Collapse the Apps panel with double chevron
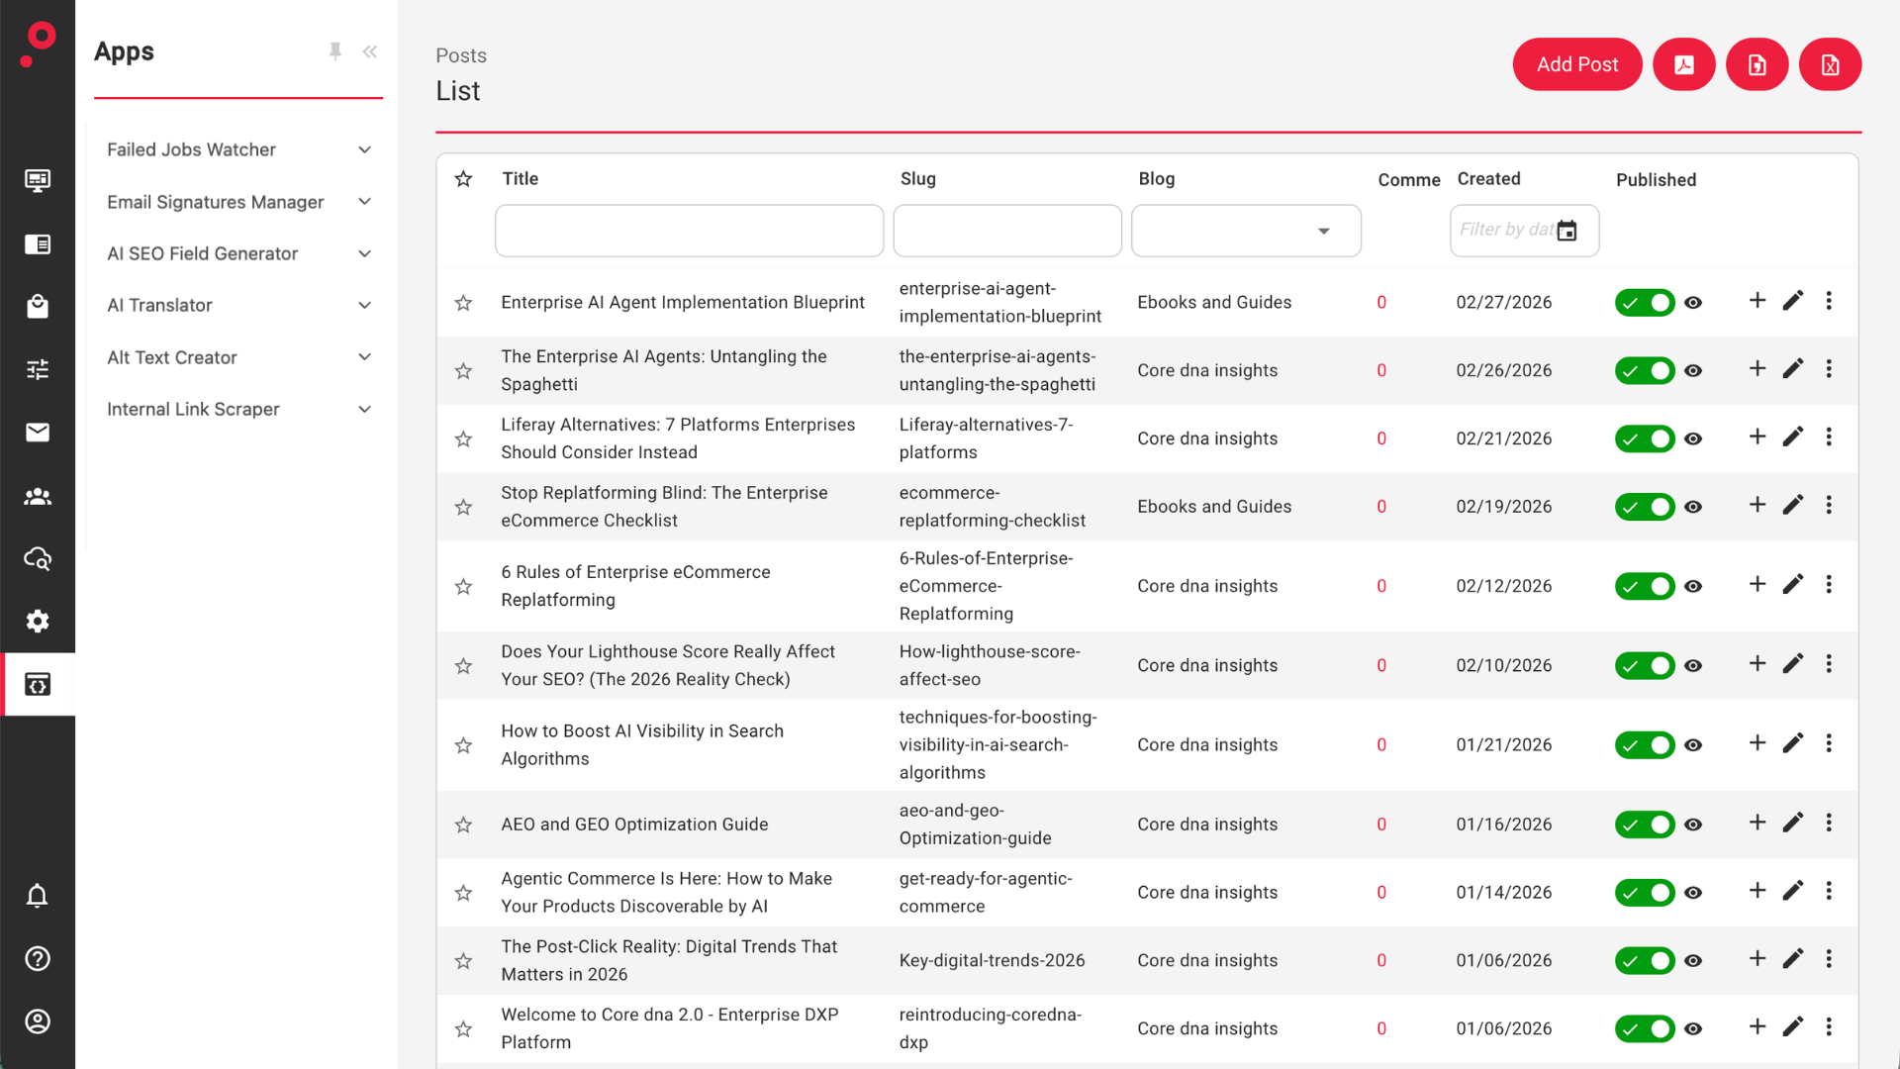Image resolution: width=1900 pixels, height=1069 pixels. tap(370, 51)
